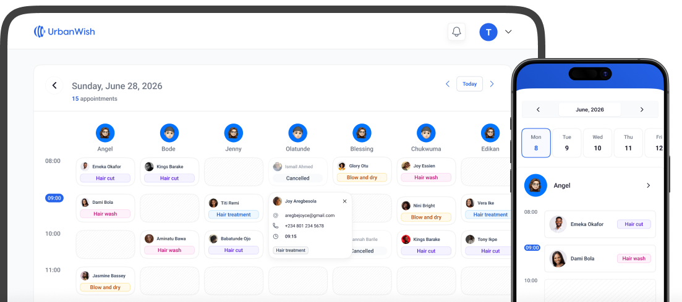Click the phone icon in popup
Viewport: 682px width, 302px height.
tap(276, 225)
